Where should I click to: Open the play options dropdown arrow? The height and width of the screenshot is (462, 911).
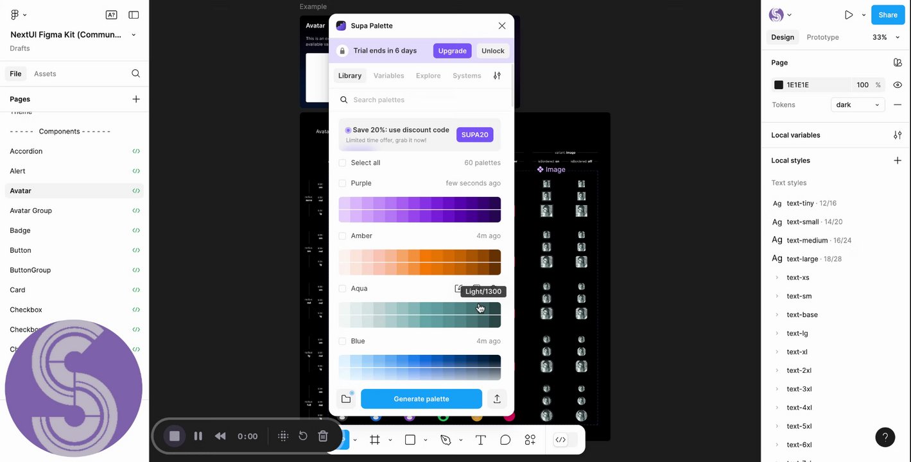[x=863, y=15]
